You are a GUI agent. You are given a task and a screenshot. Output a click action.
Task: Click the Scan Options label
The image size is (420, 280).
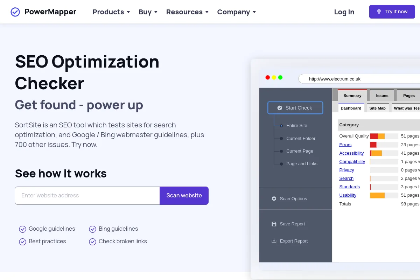tap(293, 198)
